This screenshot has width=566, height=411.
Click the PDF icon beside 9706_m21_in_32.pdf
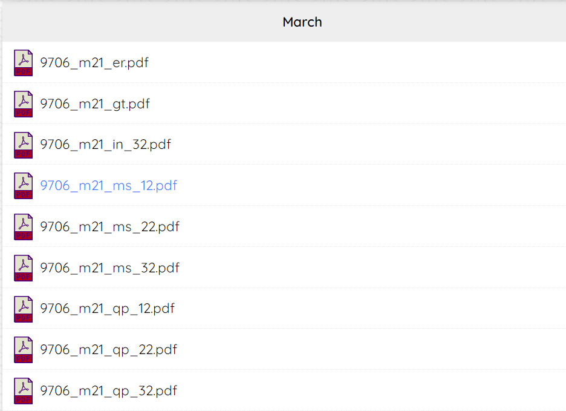(x=24, y=145)
